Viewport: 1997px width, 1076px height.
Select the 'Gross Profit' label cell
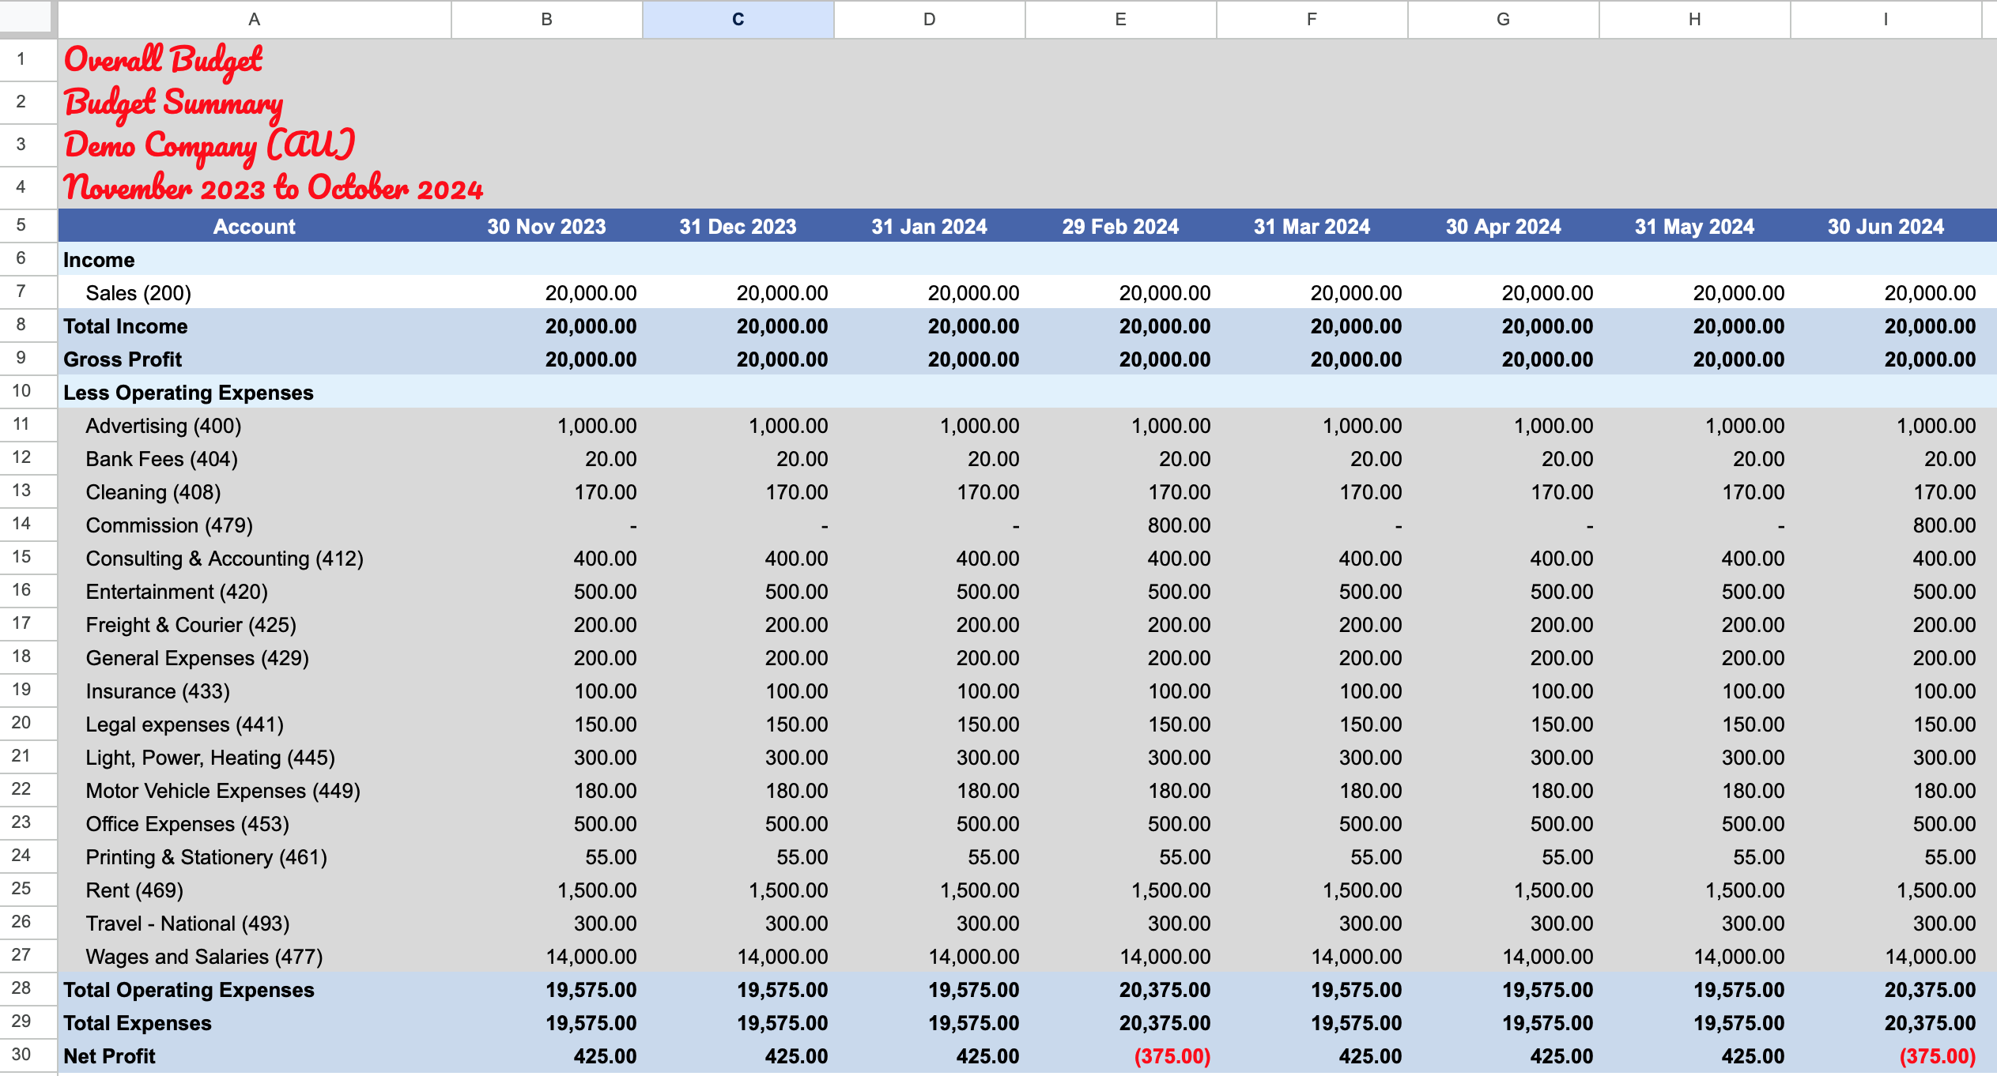click(x=254, y=359)
